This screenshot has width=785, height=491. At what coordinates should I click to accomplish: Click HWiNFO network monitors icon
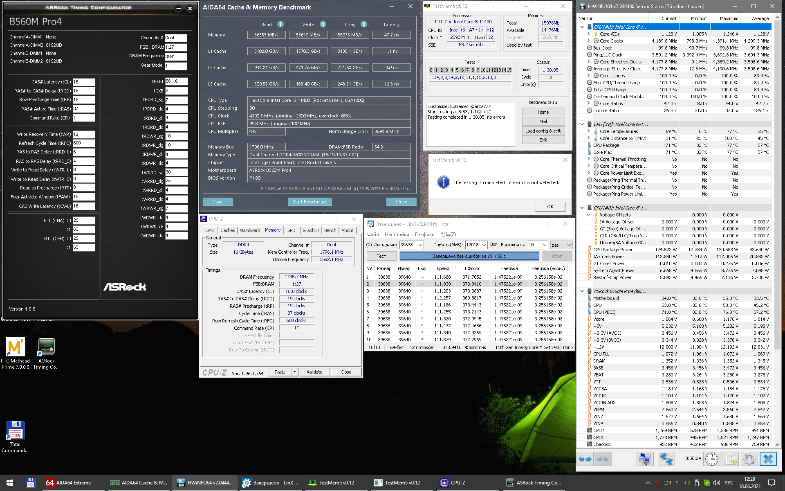click(666, 459)
